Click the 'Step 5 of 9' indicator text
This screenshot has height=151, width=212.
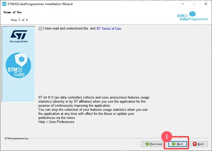coord(19,20)
